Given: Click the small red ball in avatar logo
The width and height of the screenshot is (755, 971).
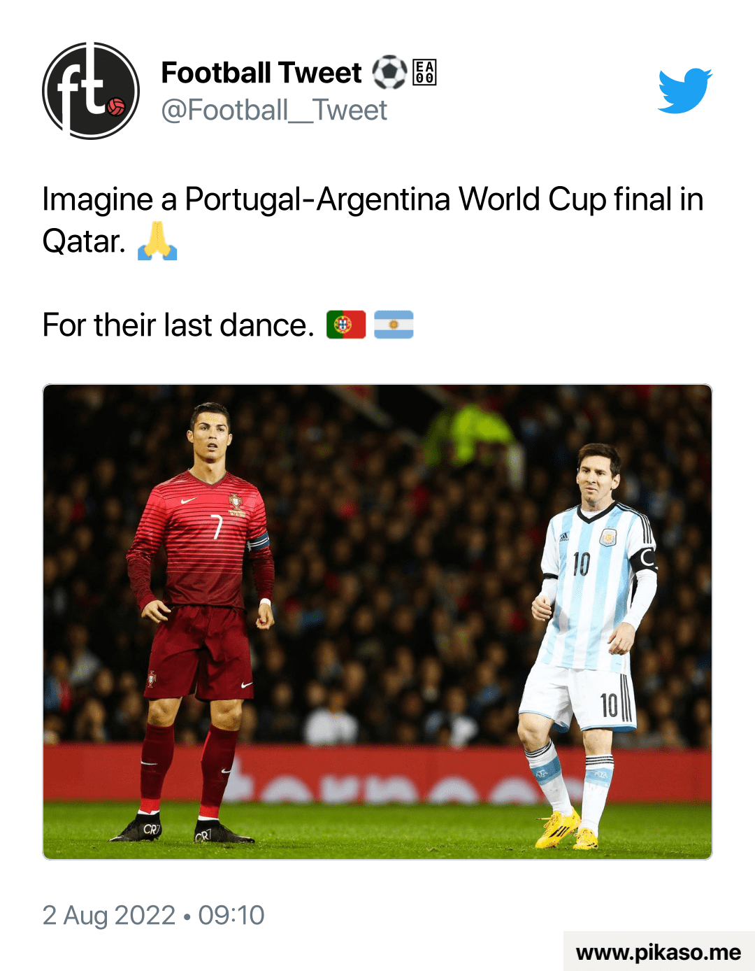Looking at the screenshot, I should (x=116, y=107).
